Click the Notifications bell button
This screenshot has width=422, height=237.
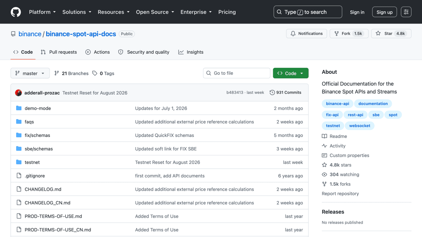click(307, 34)
